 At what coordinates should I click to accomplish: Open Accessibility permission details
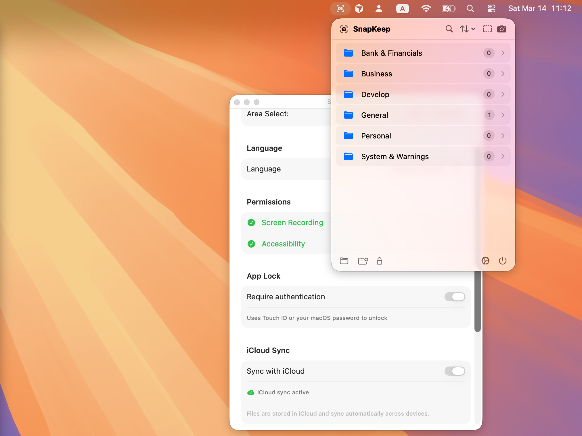[x=283, y=244]
